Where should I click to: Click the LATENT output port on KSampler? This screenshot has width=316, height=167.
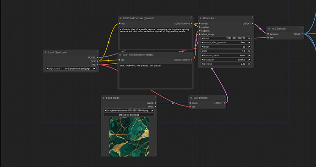pyautogui.click(x=252, y=23)
